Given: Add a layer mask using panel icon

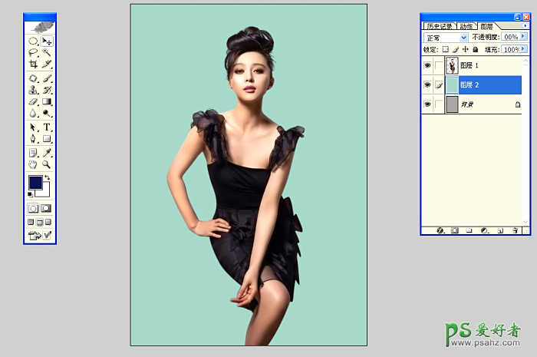Looking at the screenshot, I should point(455,230).
